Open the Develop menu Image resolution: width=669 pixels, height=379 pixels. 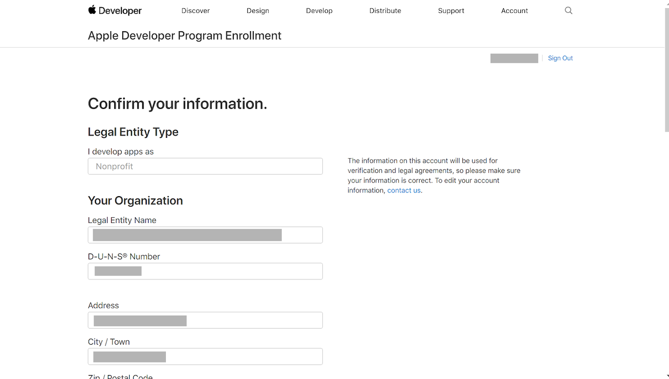(319, 11)
